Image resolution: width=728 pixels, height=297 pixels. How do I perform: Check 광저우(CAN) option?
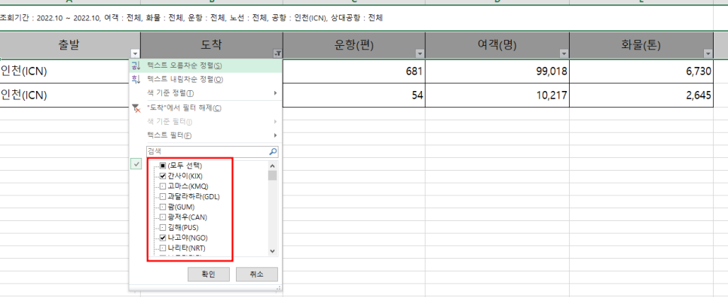click(x=163, y=217)
